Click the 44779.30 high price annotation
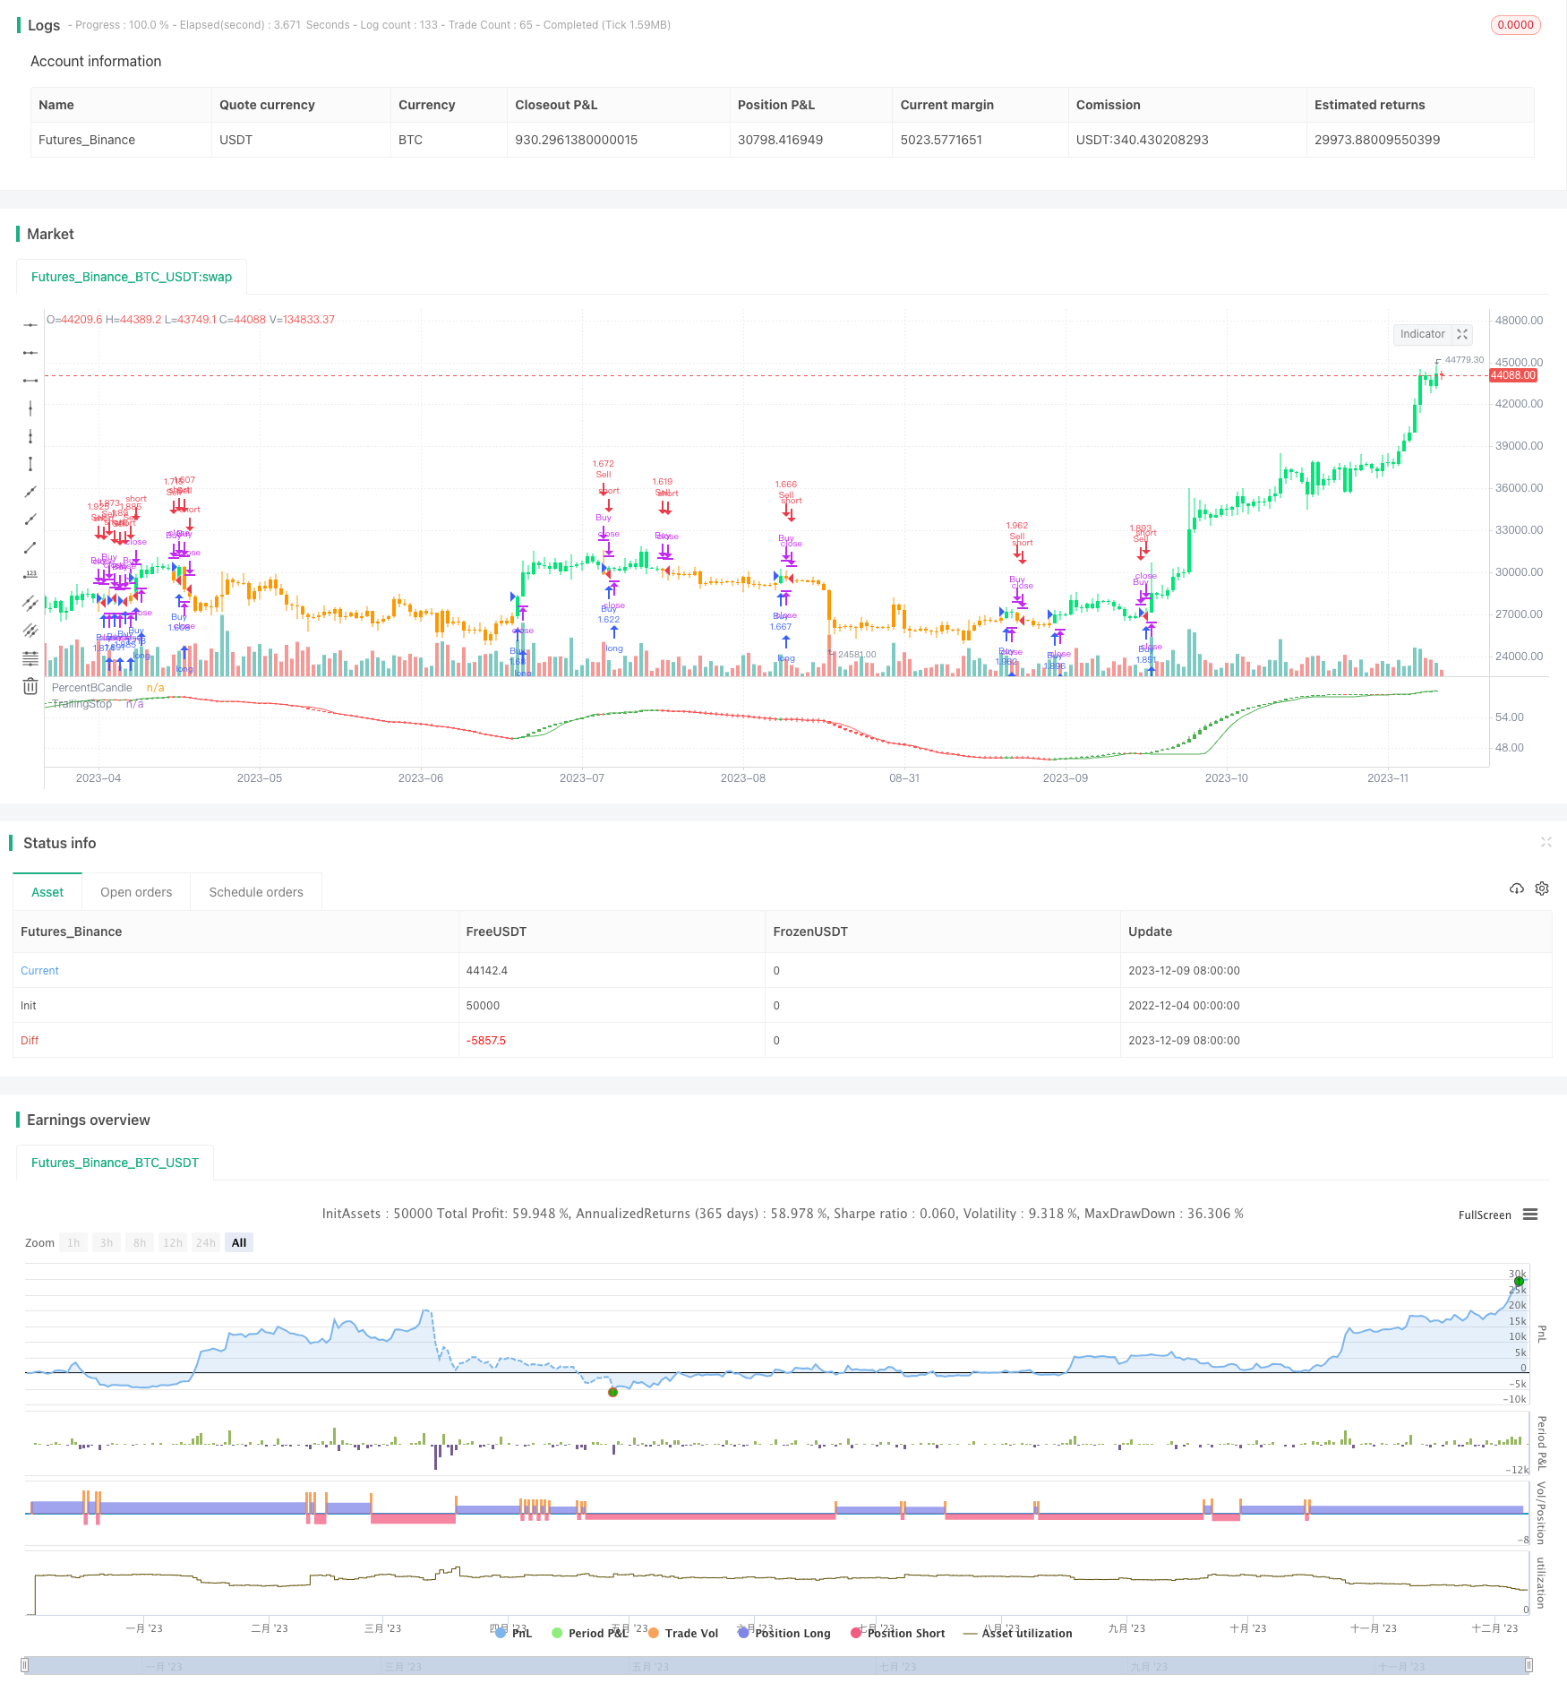The width and height of the screenshot is (1567, 1700). (1464, 360)
